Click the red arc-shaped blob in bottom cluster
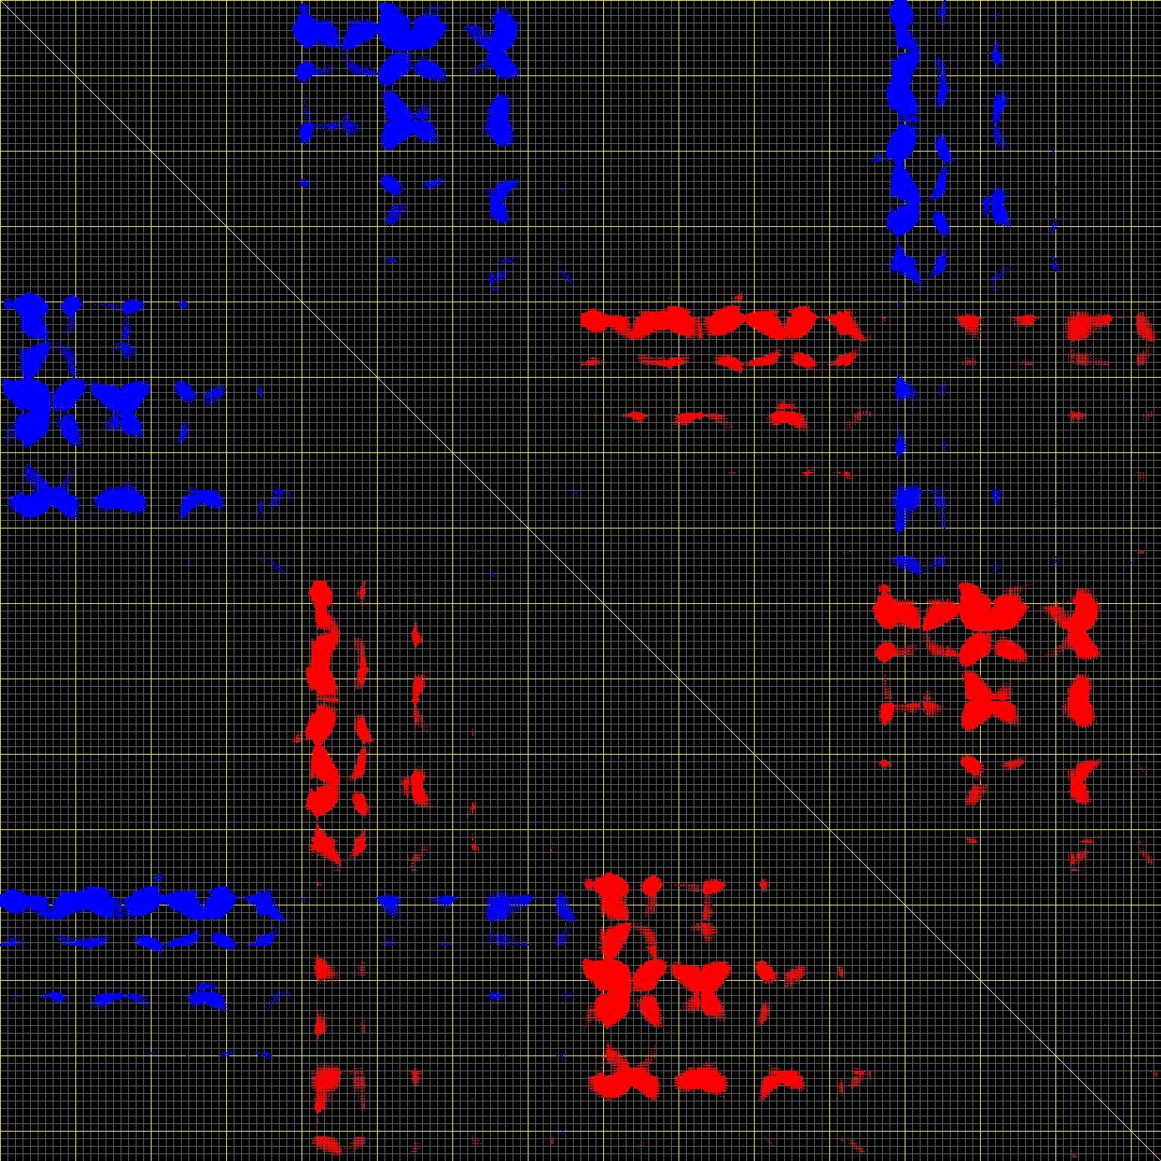1161x1161 pixels. click(781, 1083)
